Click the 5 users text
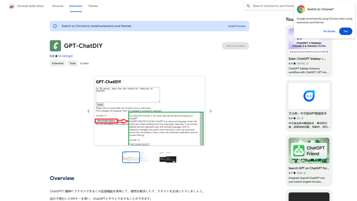The image size is (357, 201). click(x=84, y=63)
